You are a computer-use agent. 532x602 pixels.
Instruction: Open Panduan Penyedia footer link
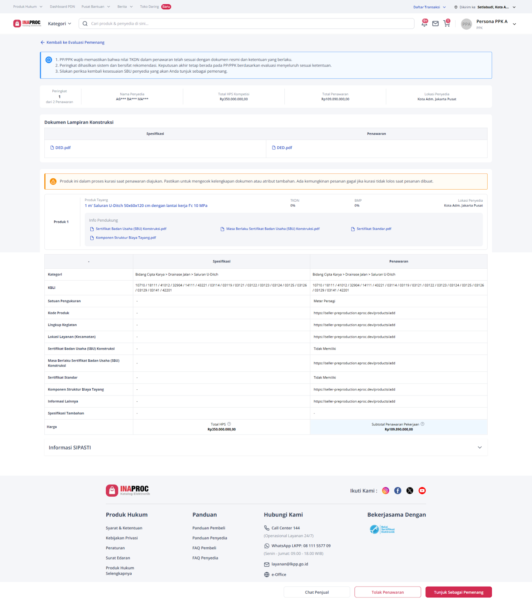(210, 538)
